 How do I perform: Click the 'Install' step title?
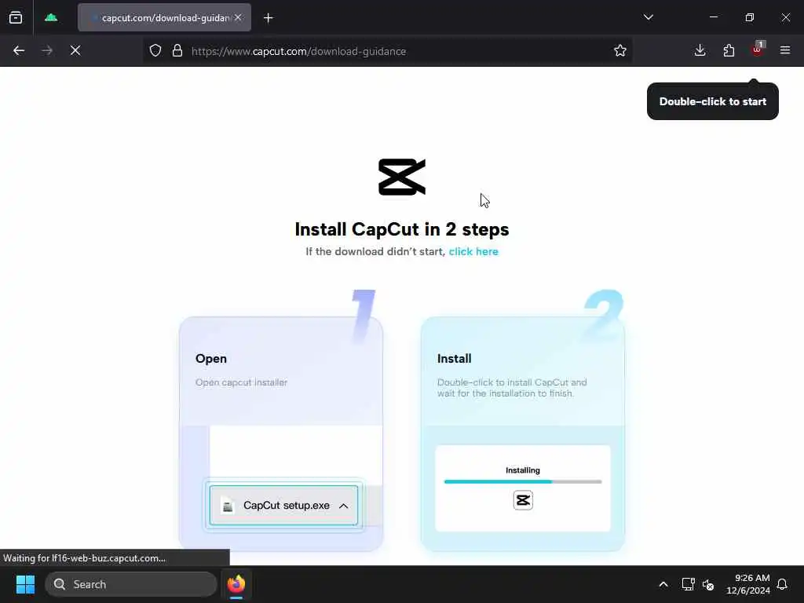click(x=455, y=358)
